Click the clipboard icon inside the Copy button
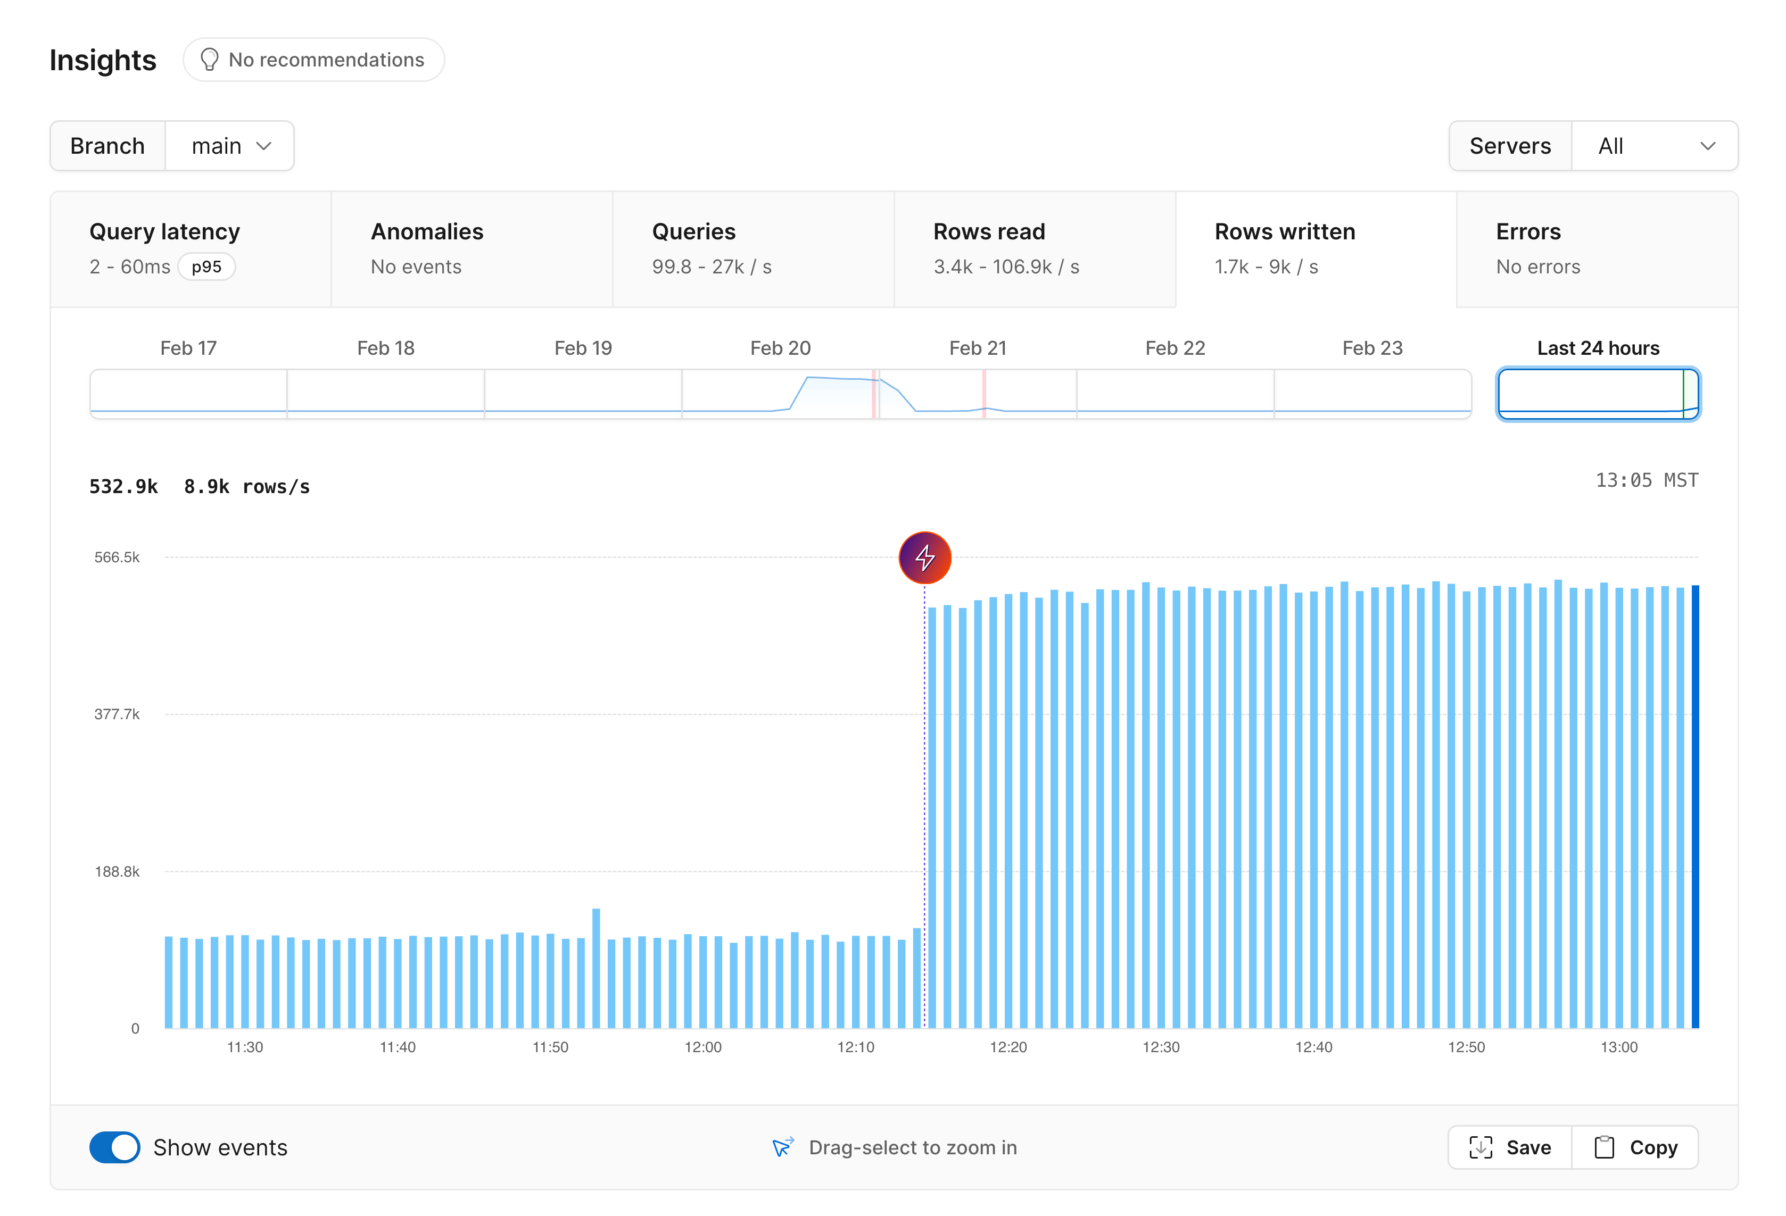The height and width of the screenshot is (1216, 1786). click(1606, 1147)
